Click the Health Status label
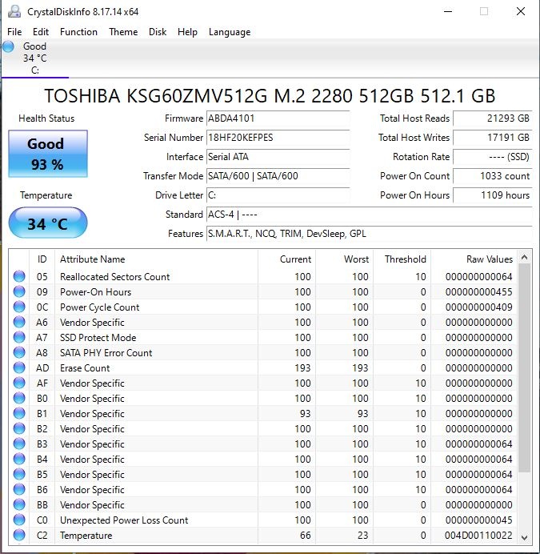This screenshot has height=554, width=540. (46, 118)
